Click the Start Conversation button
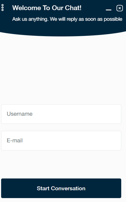Viewport: 126px width, 202px height. click(61, 188)
